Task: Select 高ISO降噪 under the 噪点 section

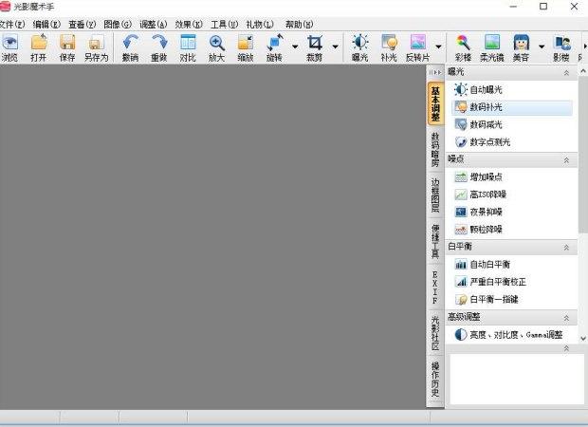Action: (x=490, y=195)
